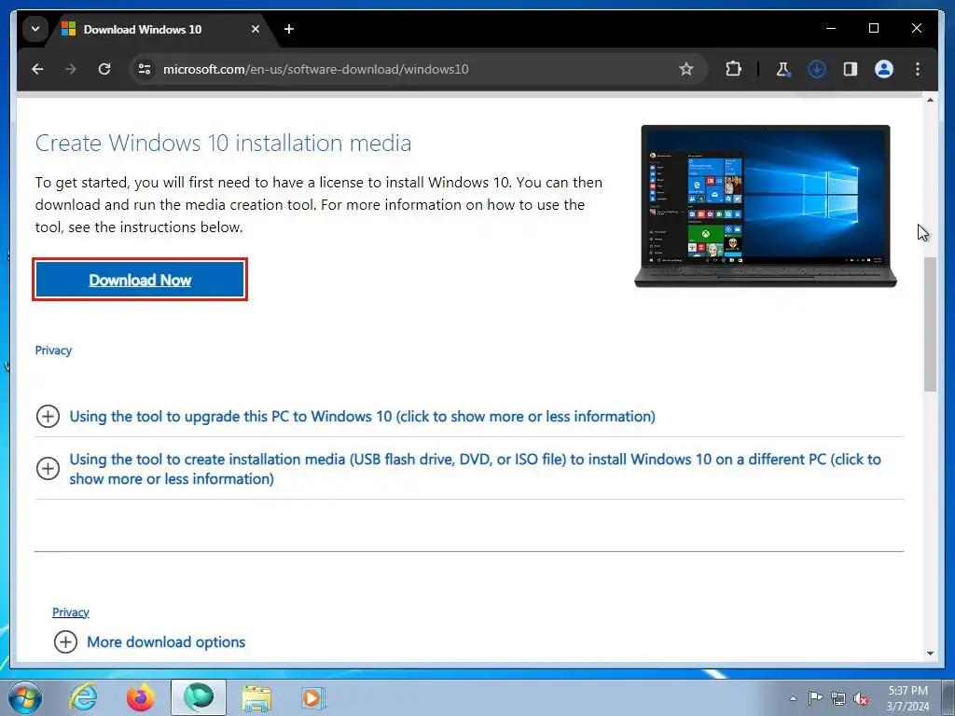Show hidden system tray icons arrow
This screenshot has height=716, width=955.
tap(793, 698)
